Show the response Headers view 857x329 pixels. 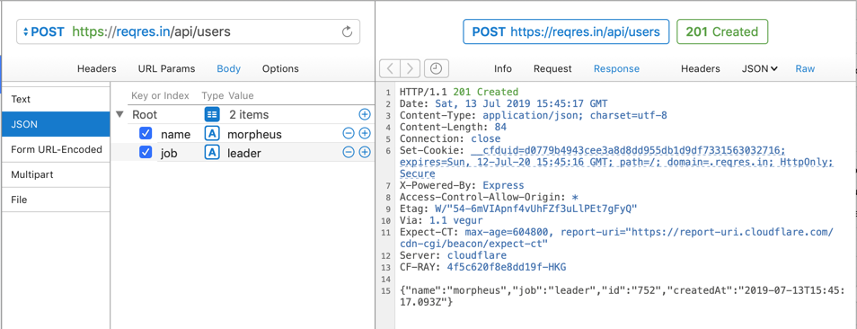click(701, 69)
